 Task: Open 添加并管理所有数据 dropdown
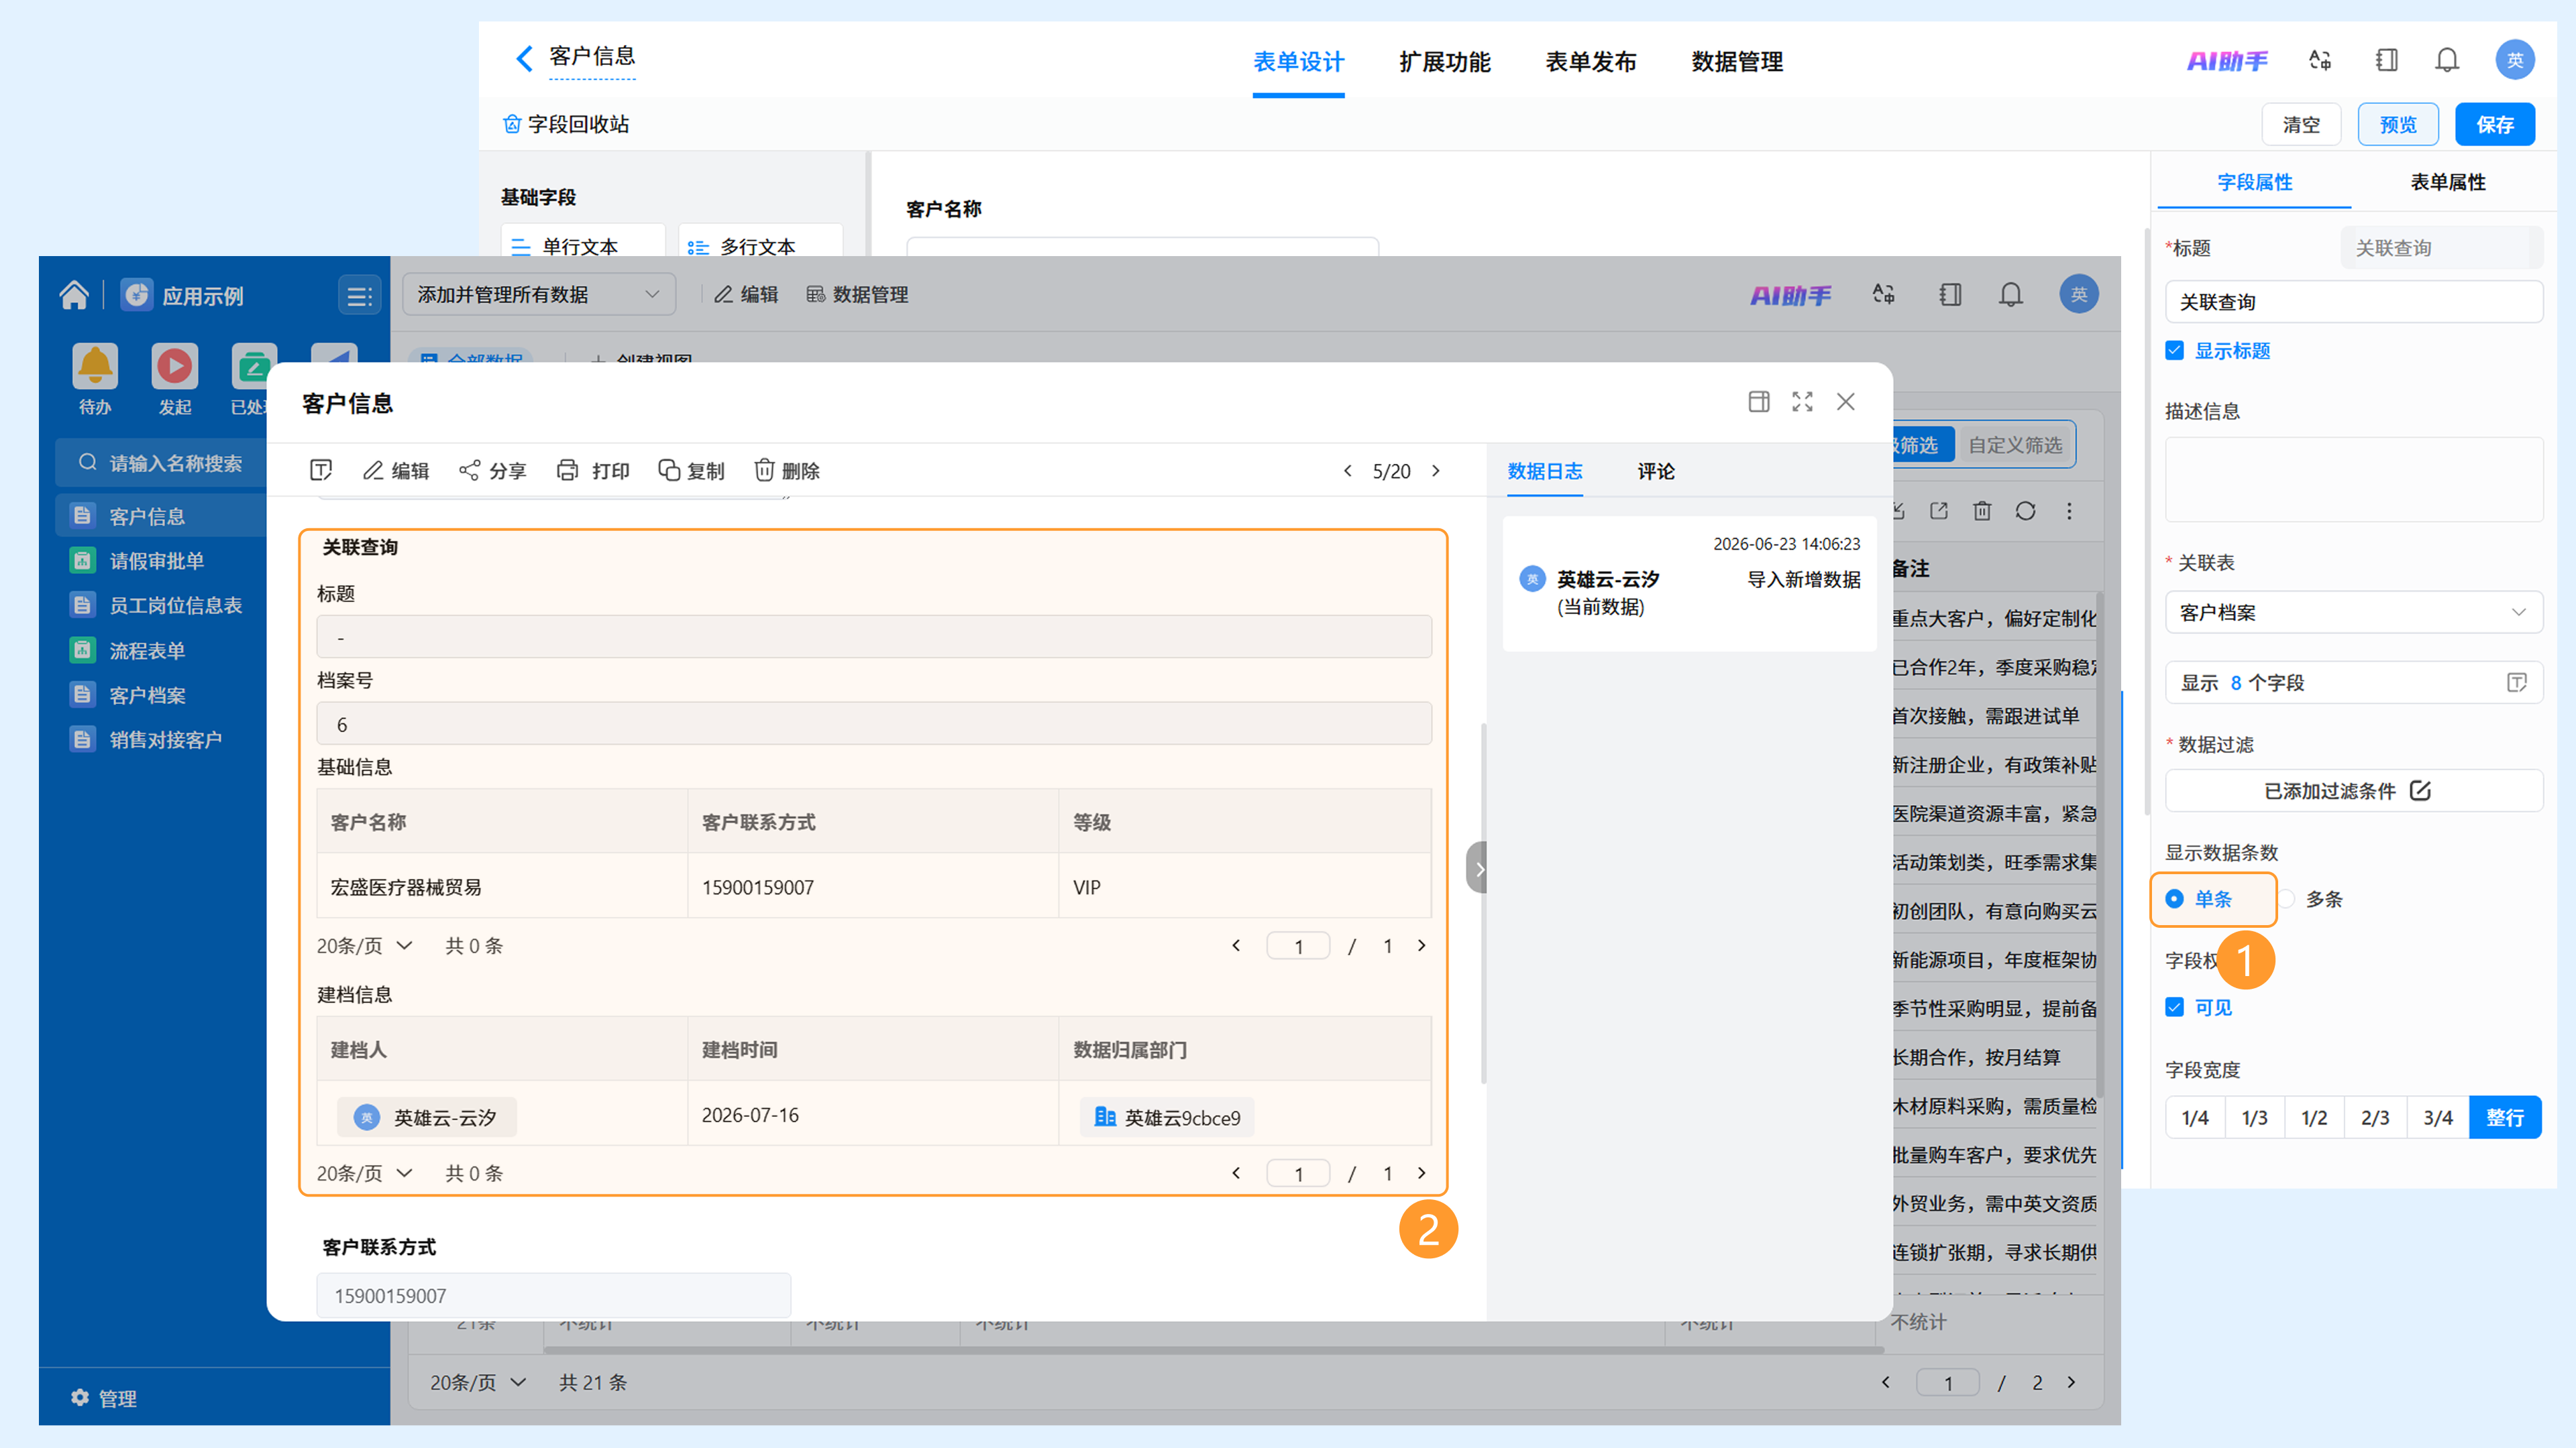(x=538, y=295)
